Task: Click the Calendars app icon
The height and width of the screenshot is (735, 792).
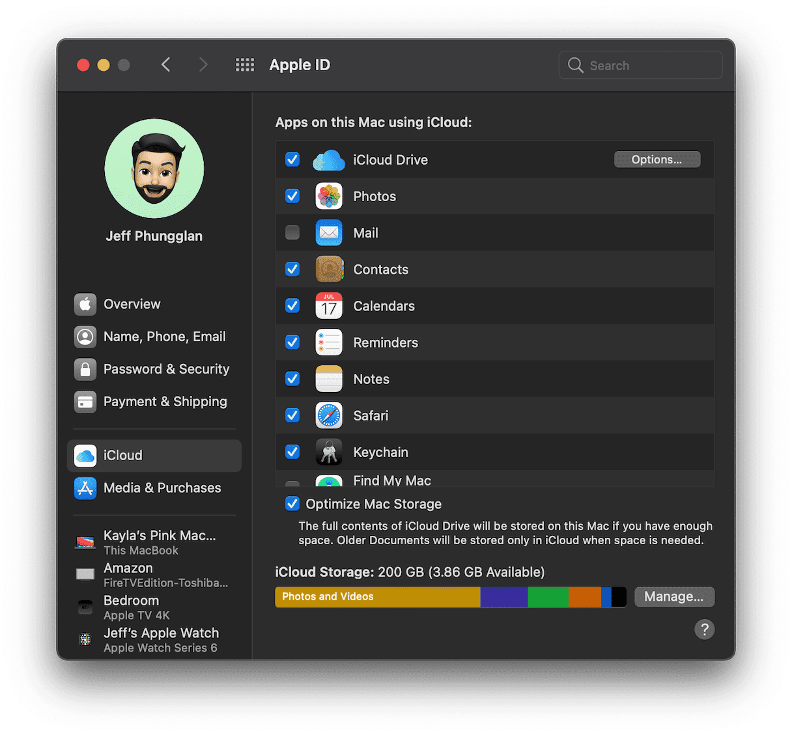Action: 329,306
